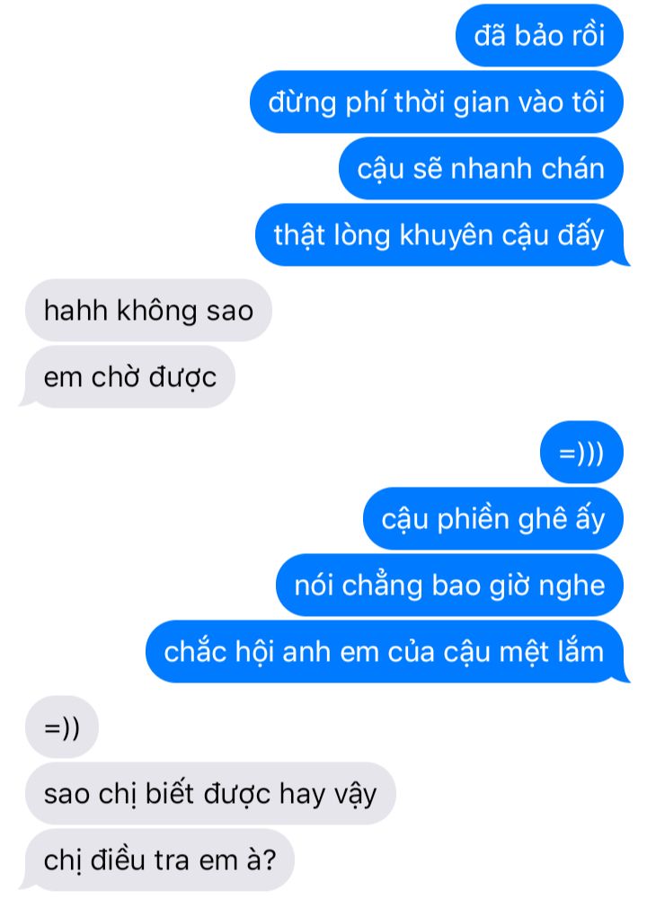Tap the blue '=)))' emoticon bubble
Screen dimensions: 647x899
click(581, 453)
